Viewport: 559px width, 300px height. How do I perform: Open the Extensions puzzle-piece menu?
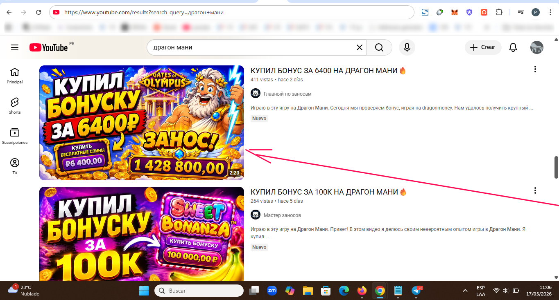click(x=499, y=12)
